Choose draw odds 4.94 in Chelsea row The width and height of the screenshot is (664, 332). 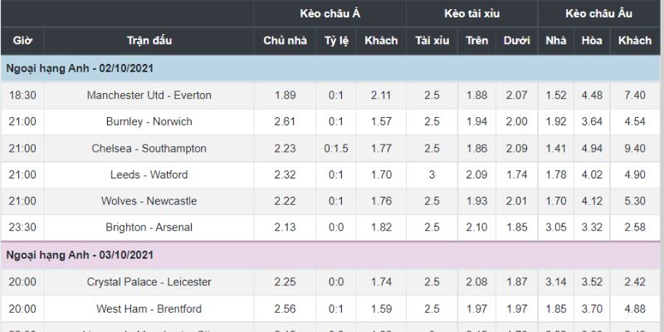(592, 149)
